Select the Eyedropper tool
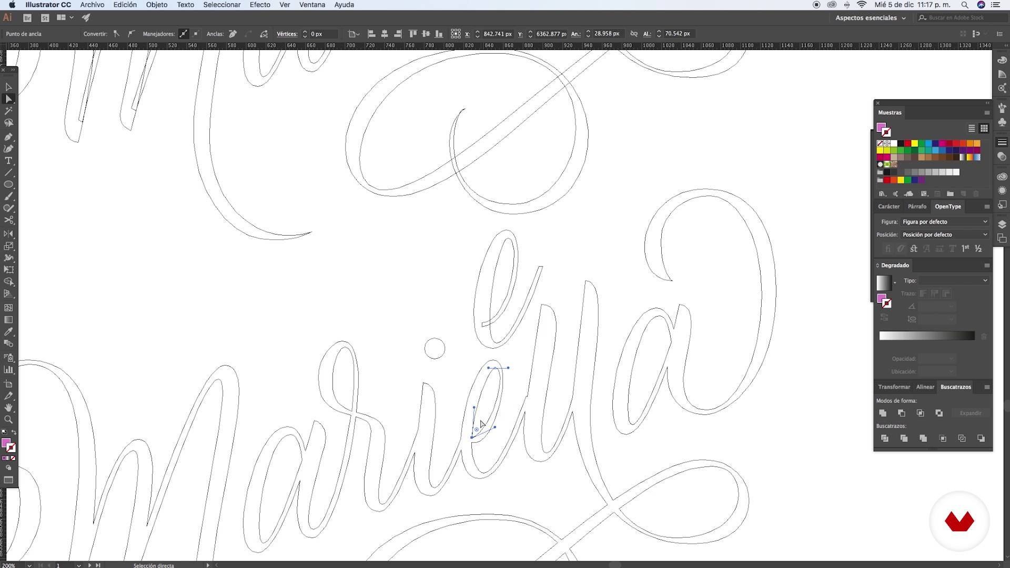 point(8,332)
